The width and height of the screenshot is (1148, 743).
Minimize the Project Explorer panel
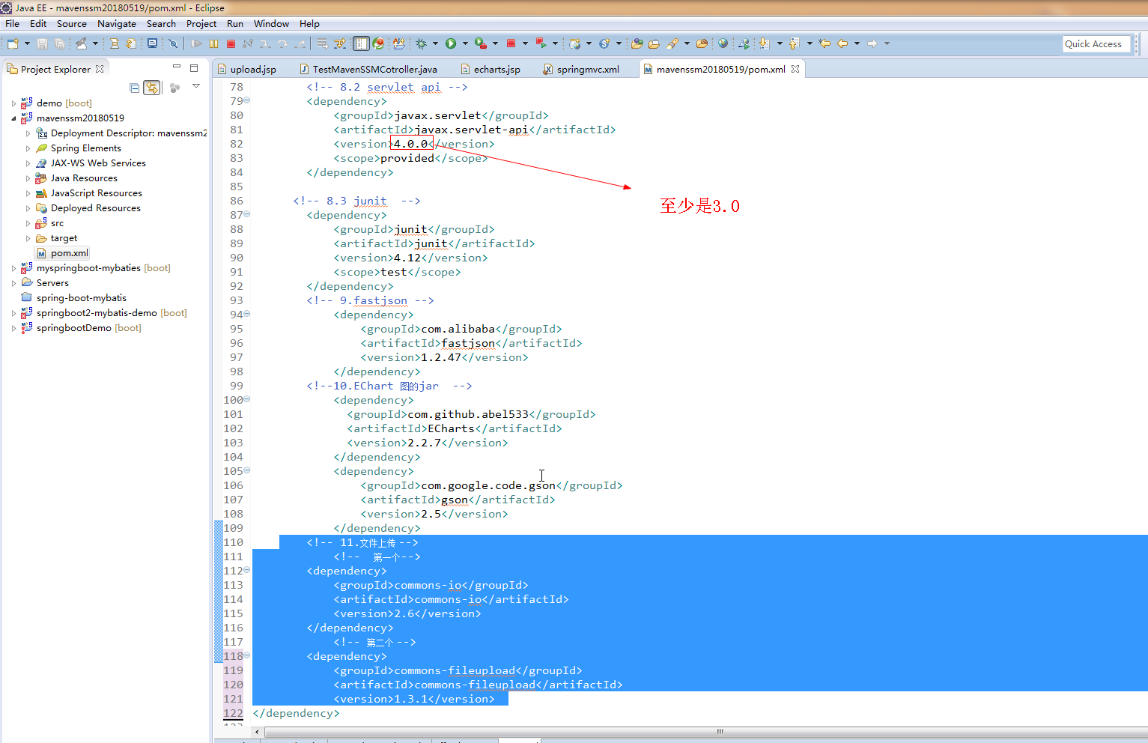click(x=177, y=67)
